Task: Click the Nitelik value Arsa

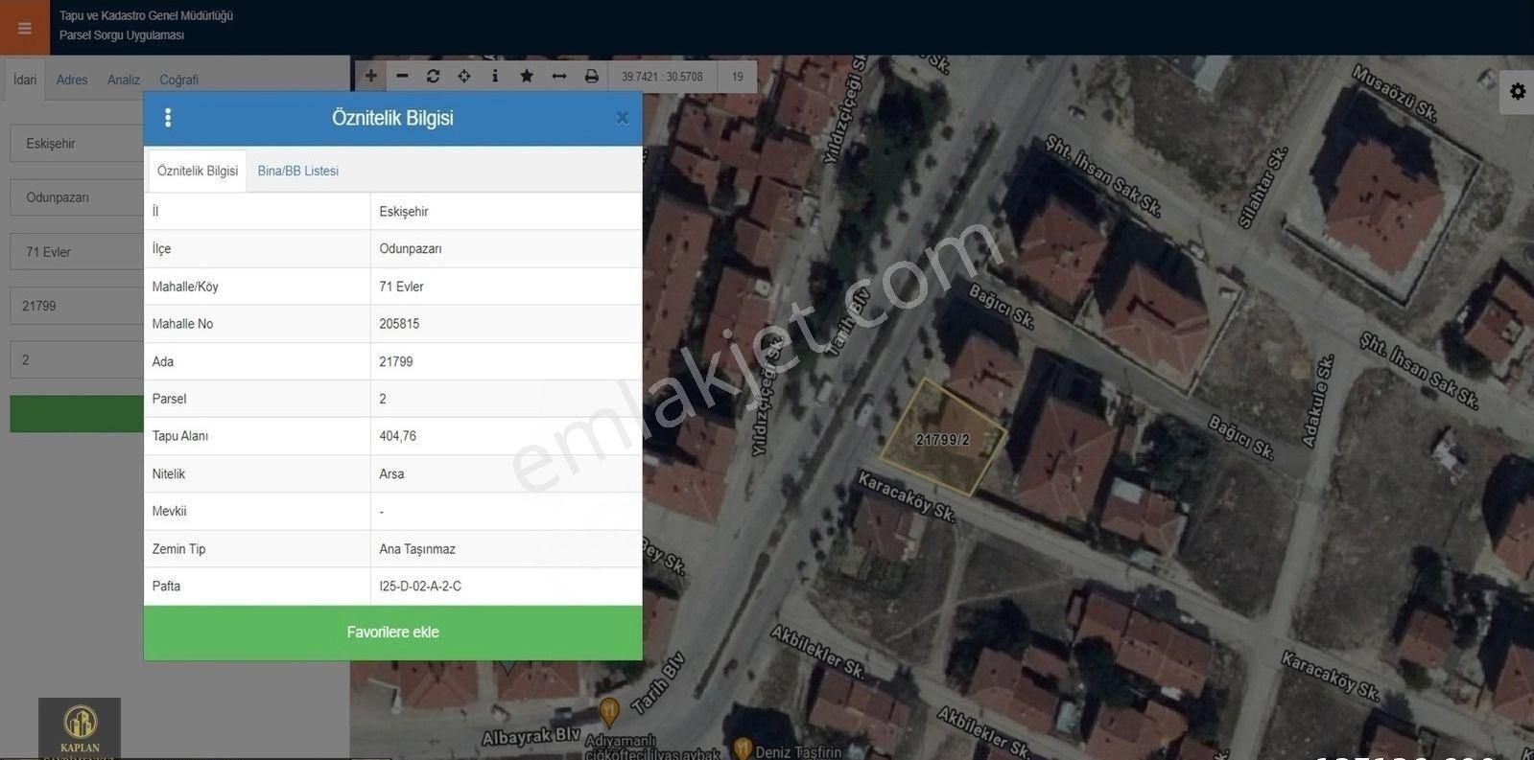Action: point(391,473)
